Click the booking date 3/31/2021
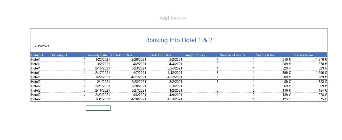The height and width of the screenshot is (140, 342). pos(102,99)
